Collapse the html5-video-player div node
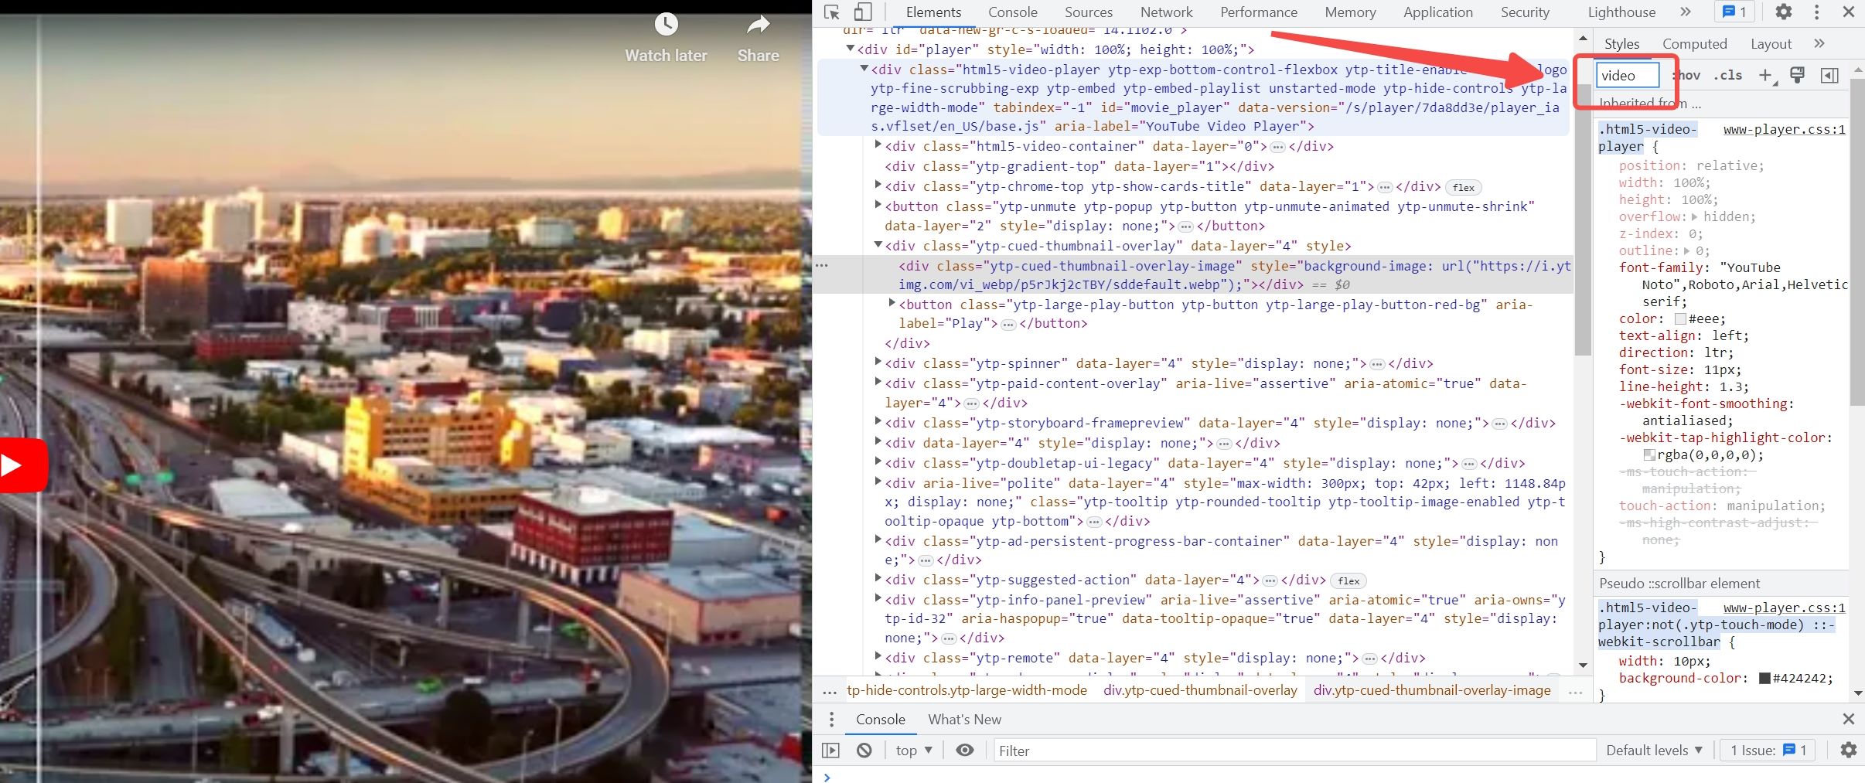Viewport: 1865px width, 783px height. coord(864,69)
